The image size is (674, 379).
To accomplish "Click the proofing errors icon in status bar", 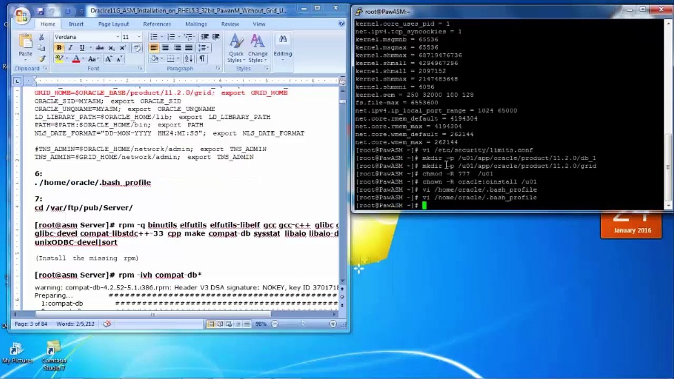I will pyautogui.click(x=107, y=324).
